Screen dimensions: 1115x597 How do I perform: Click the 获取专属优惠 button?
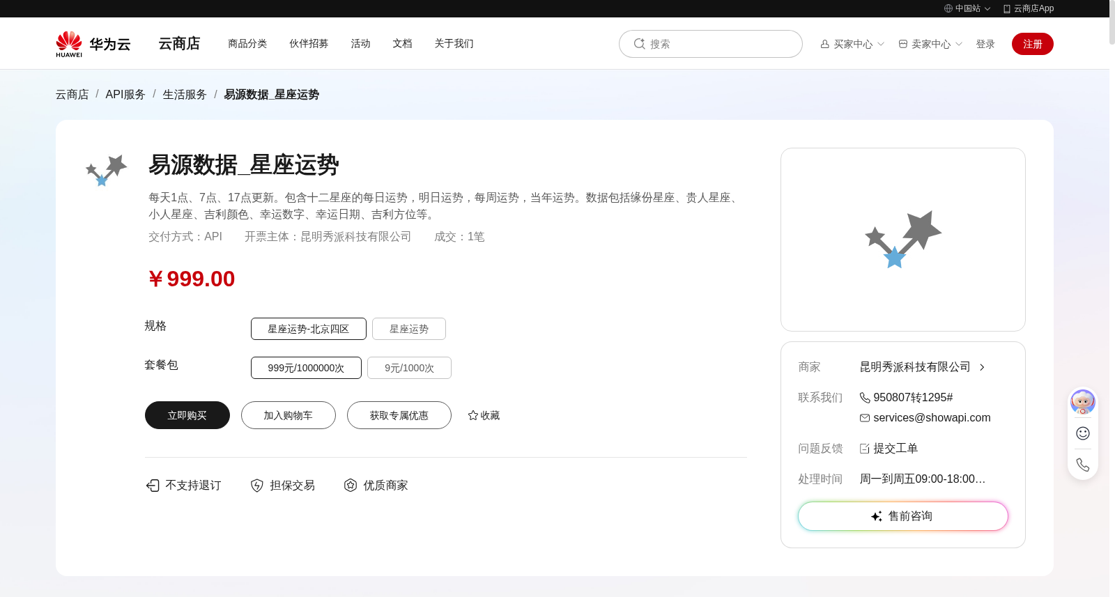399,415
